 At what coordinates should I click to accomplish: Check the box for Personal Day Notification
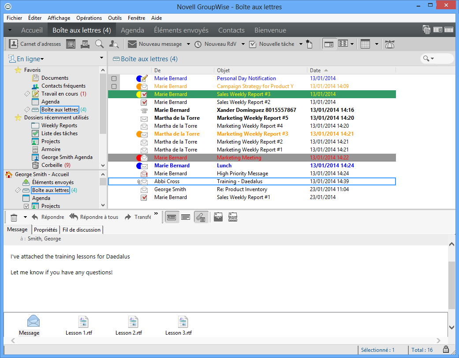click(x=114, y=79)
